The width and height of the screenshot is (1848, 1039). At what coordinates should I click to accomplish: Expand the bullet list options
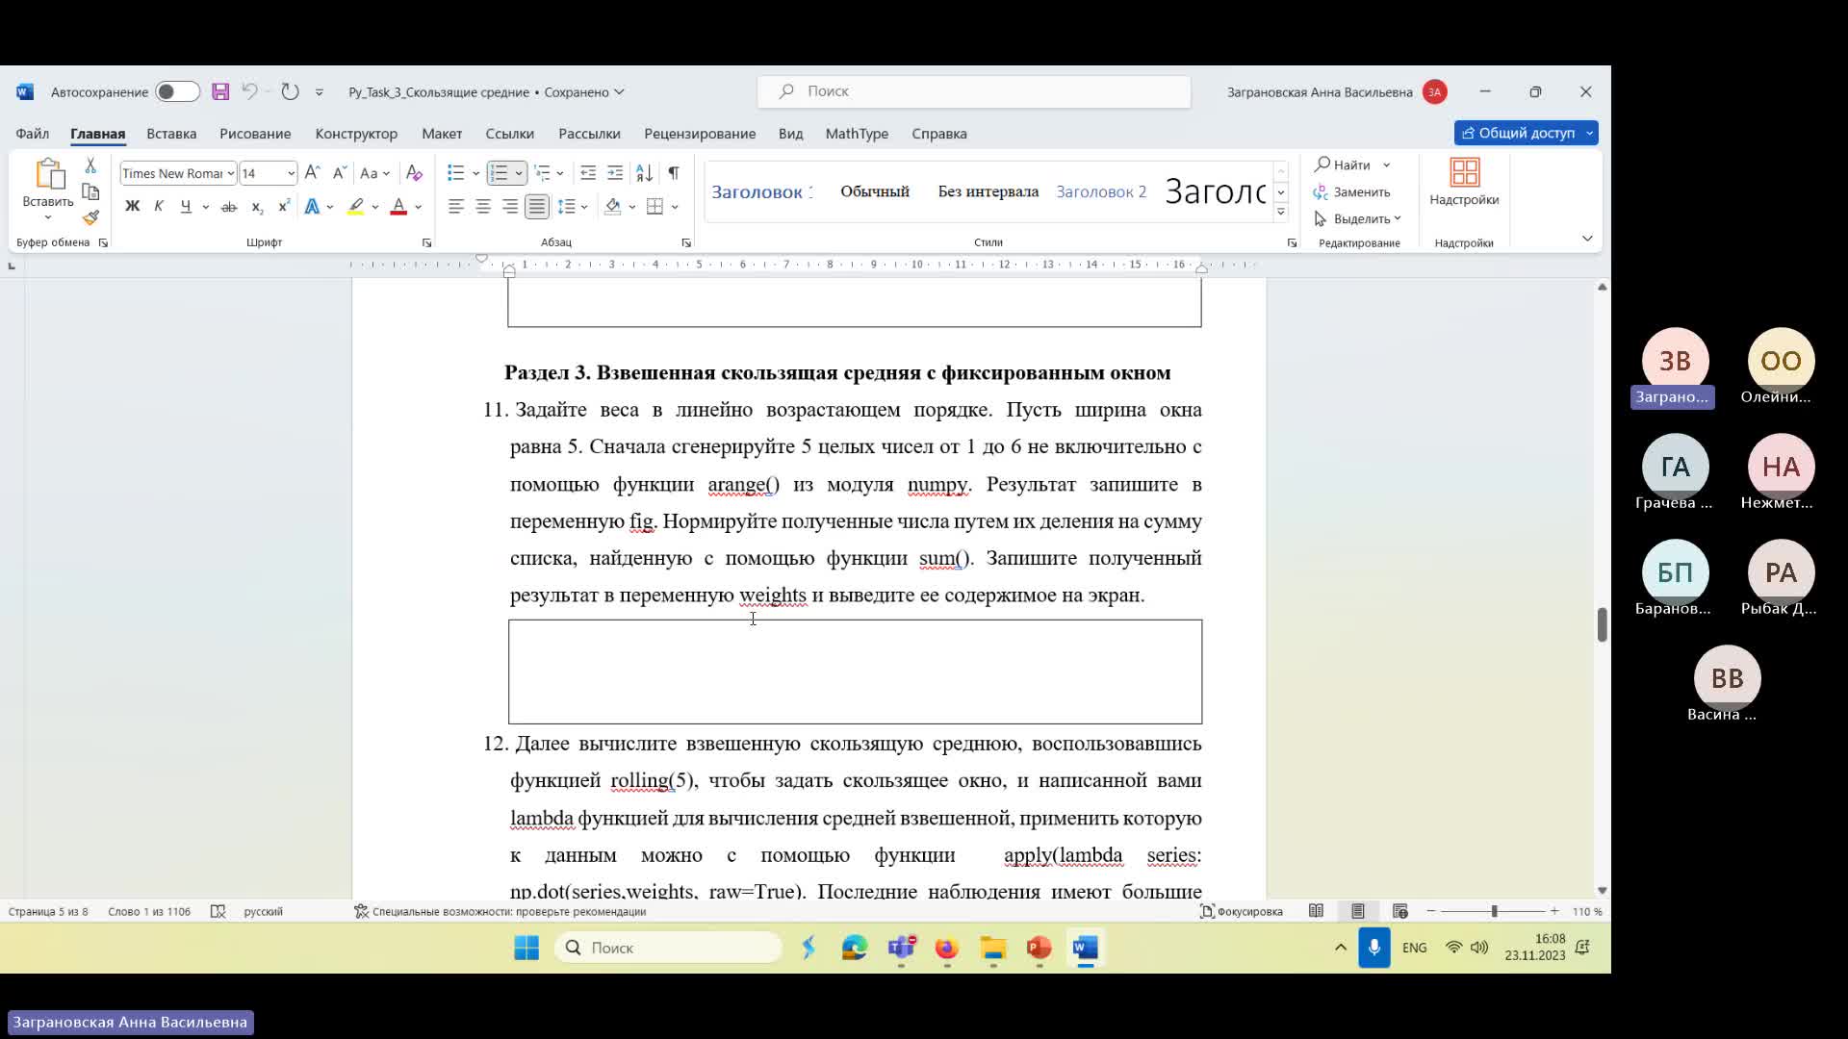475,173
